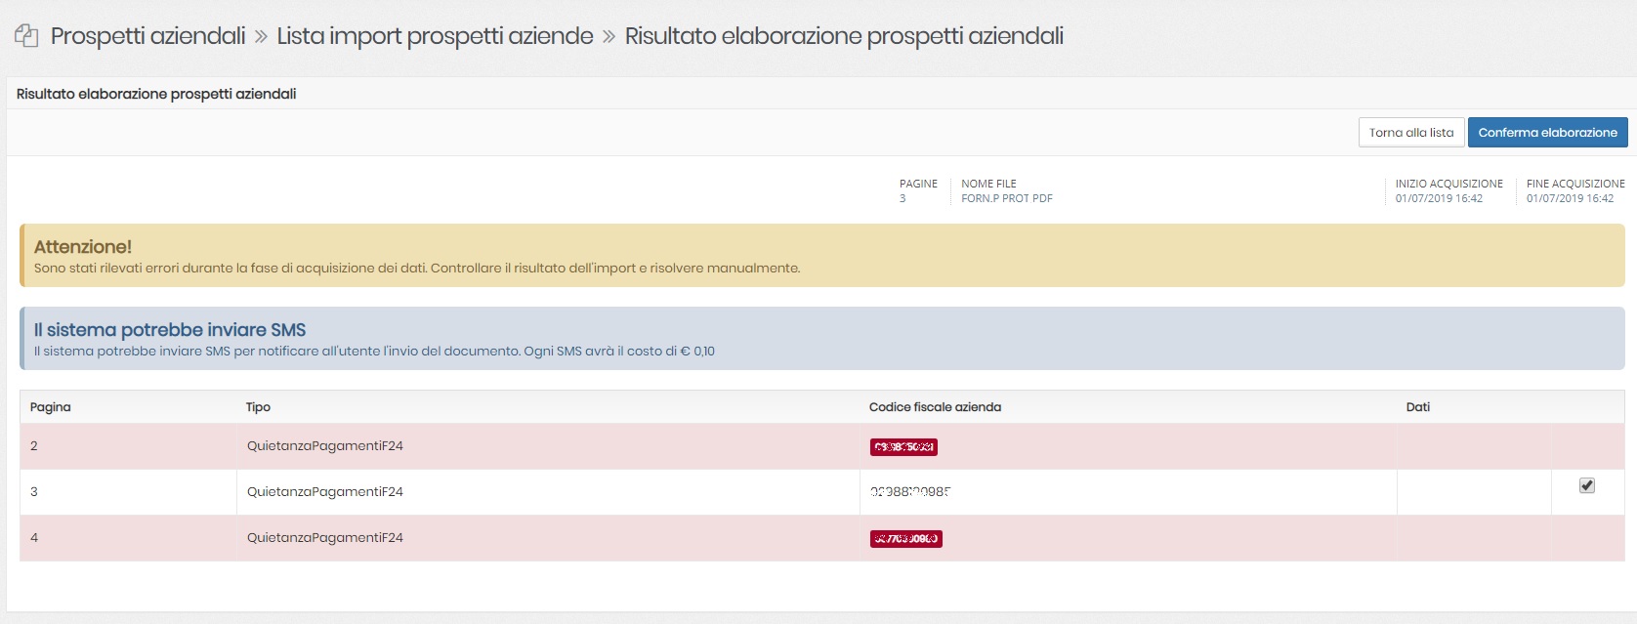Image resolution: width=1637 pixels, height=624 pixels.
Task: Open the Prospetti aziendali breadcrumb
Action: (147, 36)
